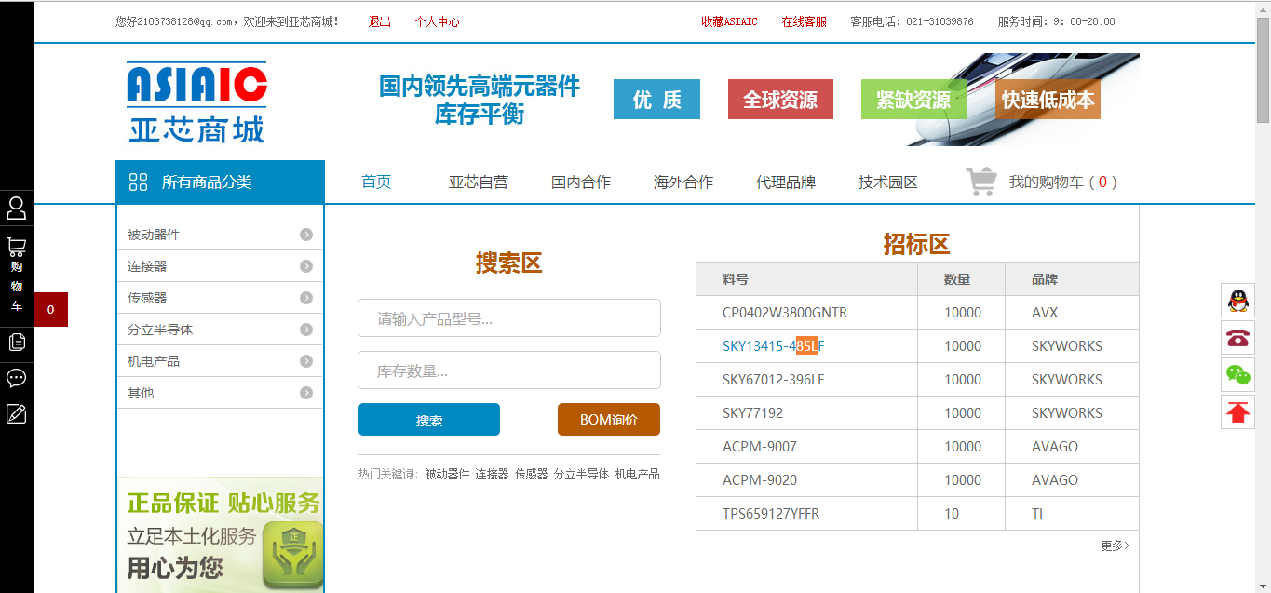This screenshot has height=593, width=1271.
Task: Click the red back-to-top arrow icon
Action: click(x=1237, y=411)
